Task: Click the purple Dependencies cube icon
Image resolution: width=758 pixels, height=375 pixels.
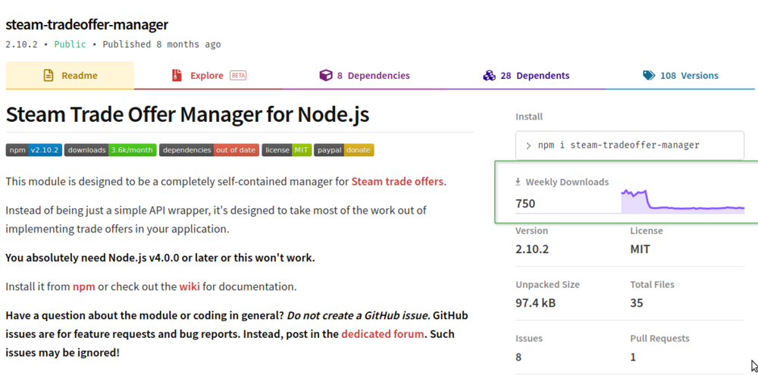Action: (326, 76)
